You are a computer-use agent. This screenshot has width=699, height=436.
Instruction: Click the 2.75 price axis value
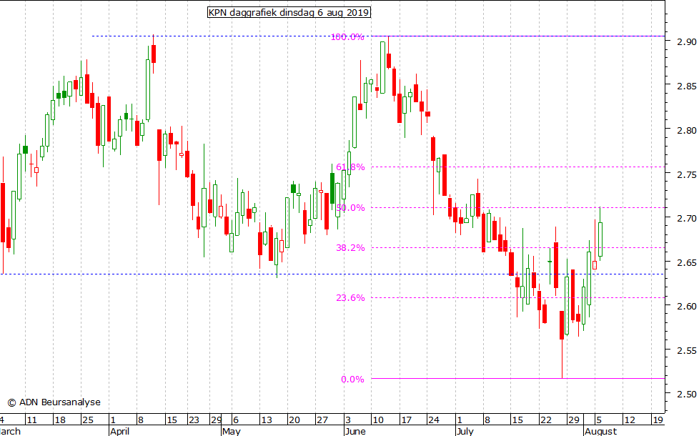tap(687, 174)
